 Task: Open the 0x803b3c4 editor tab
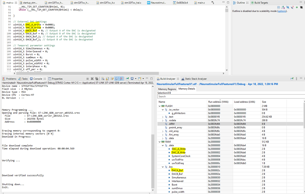point(181,3)
